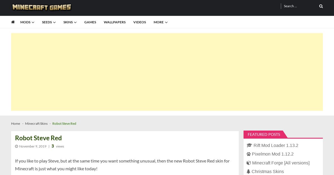Screen dimensions: 334x175
Task: Click the article intro paragraph text
Action: [x=122, y=165]
